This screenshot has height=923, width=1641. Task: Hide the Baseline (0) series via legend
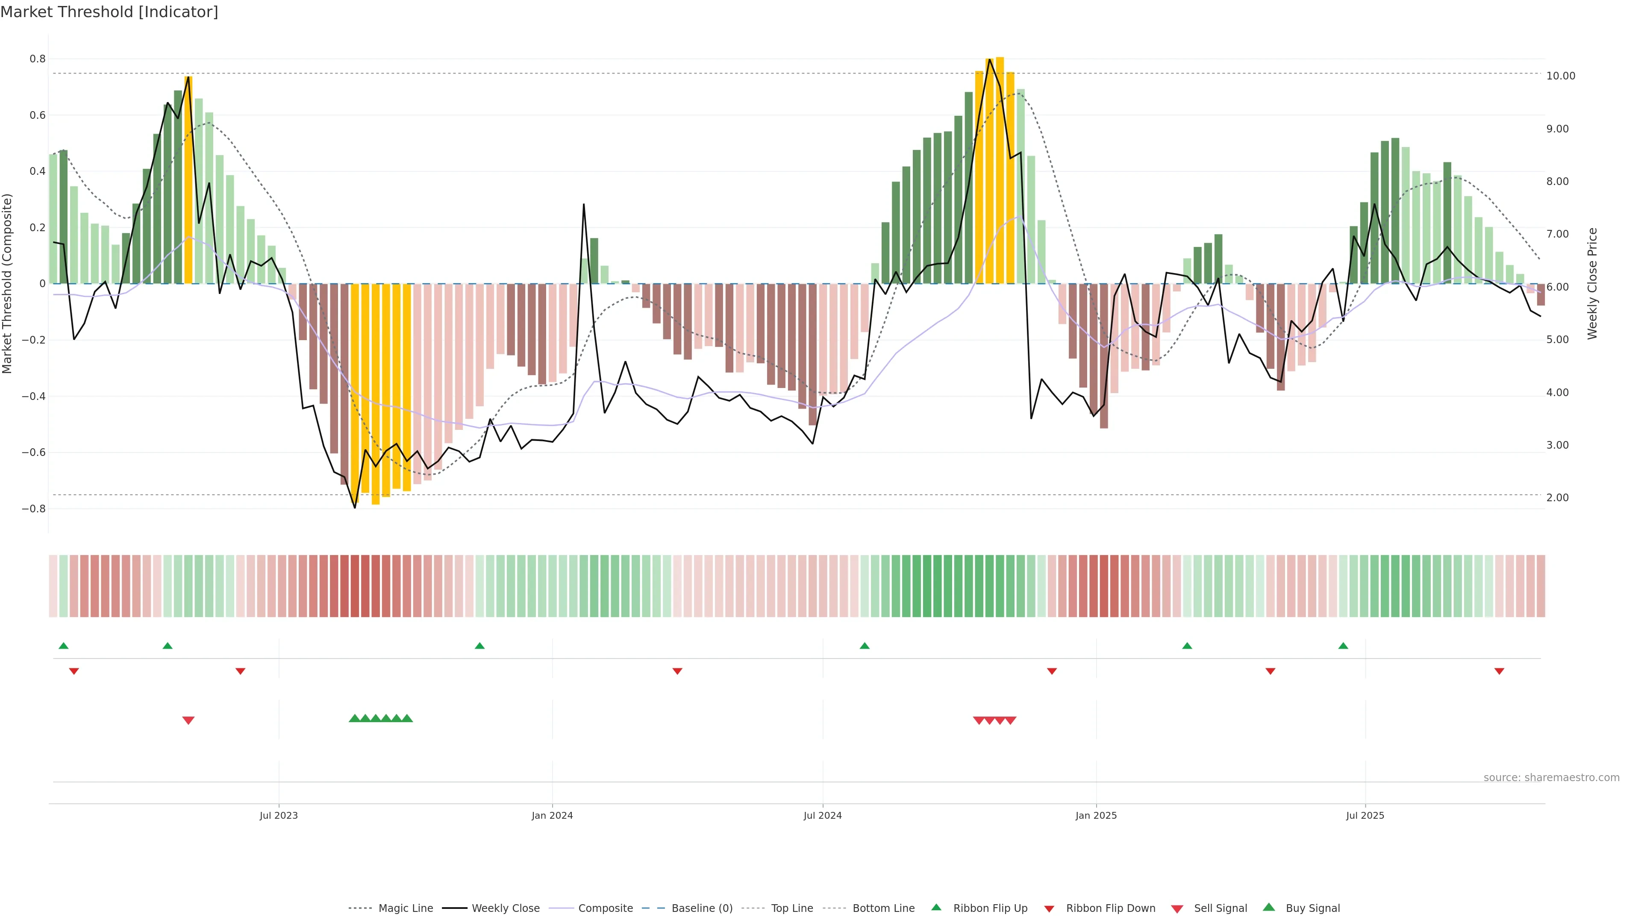pyautogui.click(x=702, y=908)
